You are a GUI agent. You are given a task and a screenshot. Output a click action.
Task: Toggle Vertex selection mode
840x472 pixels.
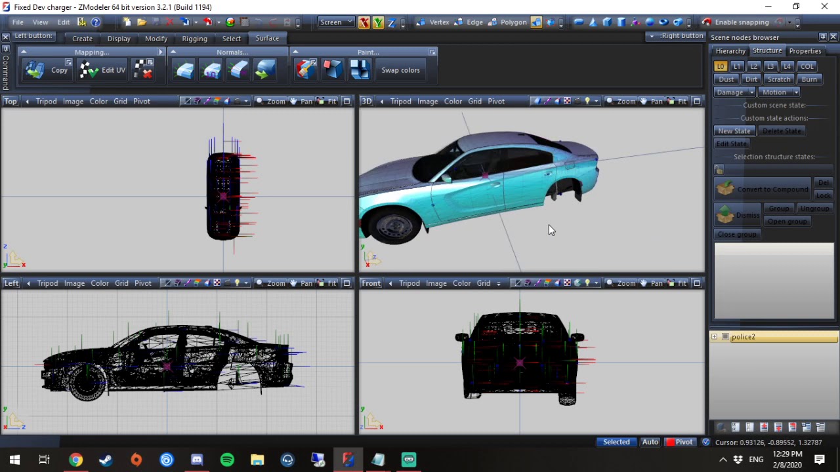click(x=433, y=22)
